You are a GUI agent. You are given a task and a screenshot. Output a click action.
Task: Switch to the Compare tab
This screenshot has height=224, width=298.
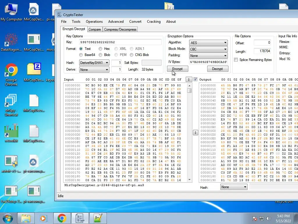[95, 29]
